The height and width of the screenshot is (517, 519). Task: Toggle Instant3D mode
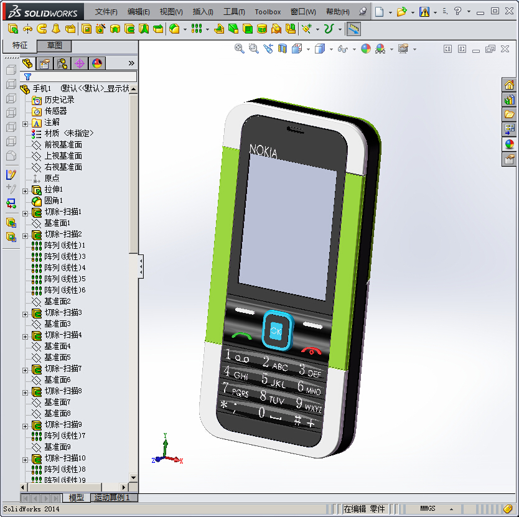pos(353,29)
